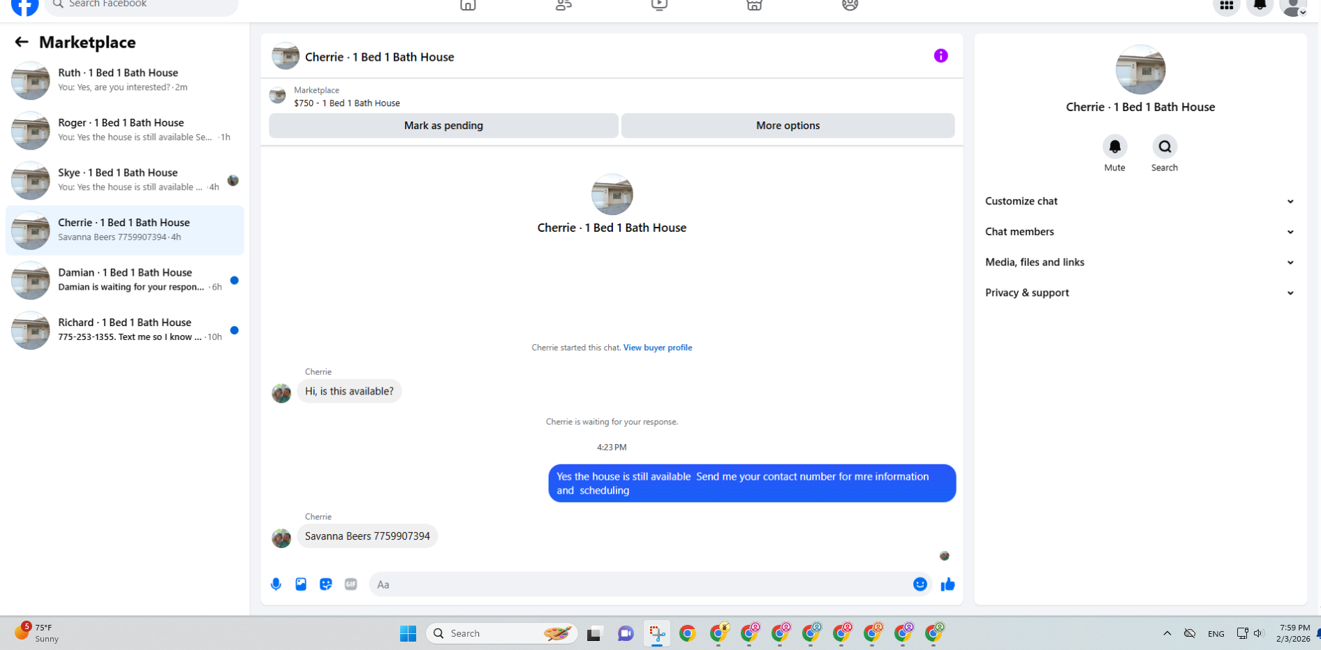Open the volume speaker tray icon
This screenshot has height=650, width=1321.
1258,633
